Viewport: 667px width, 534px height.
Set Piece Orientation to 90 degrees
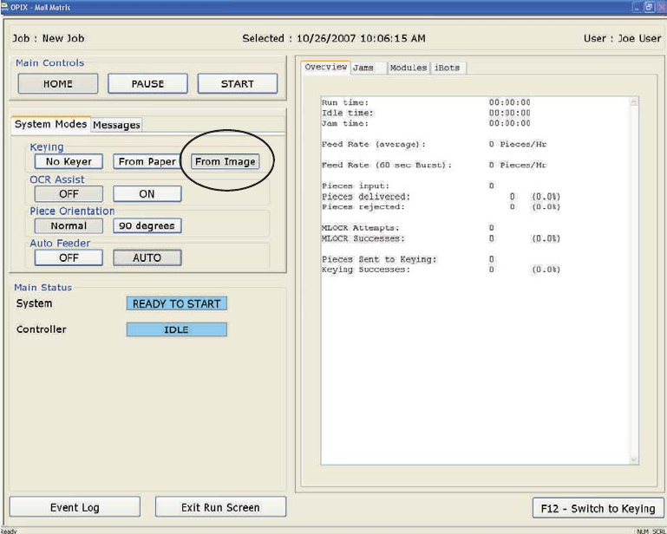(x=147, y=225)
